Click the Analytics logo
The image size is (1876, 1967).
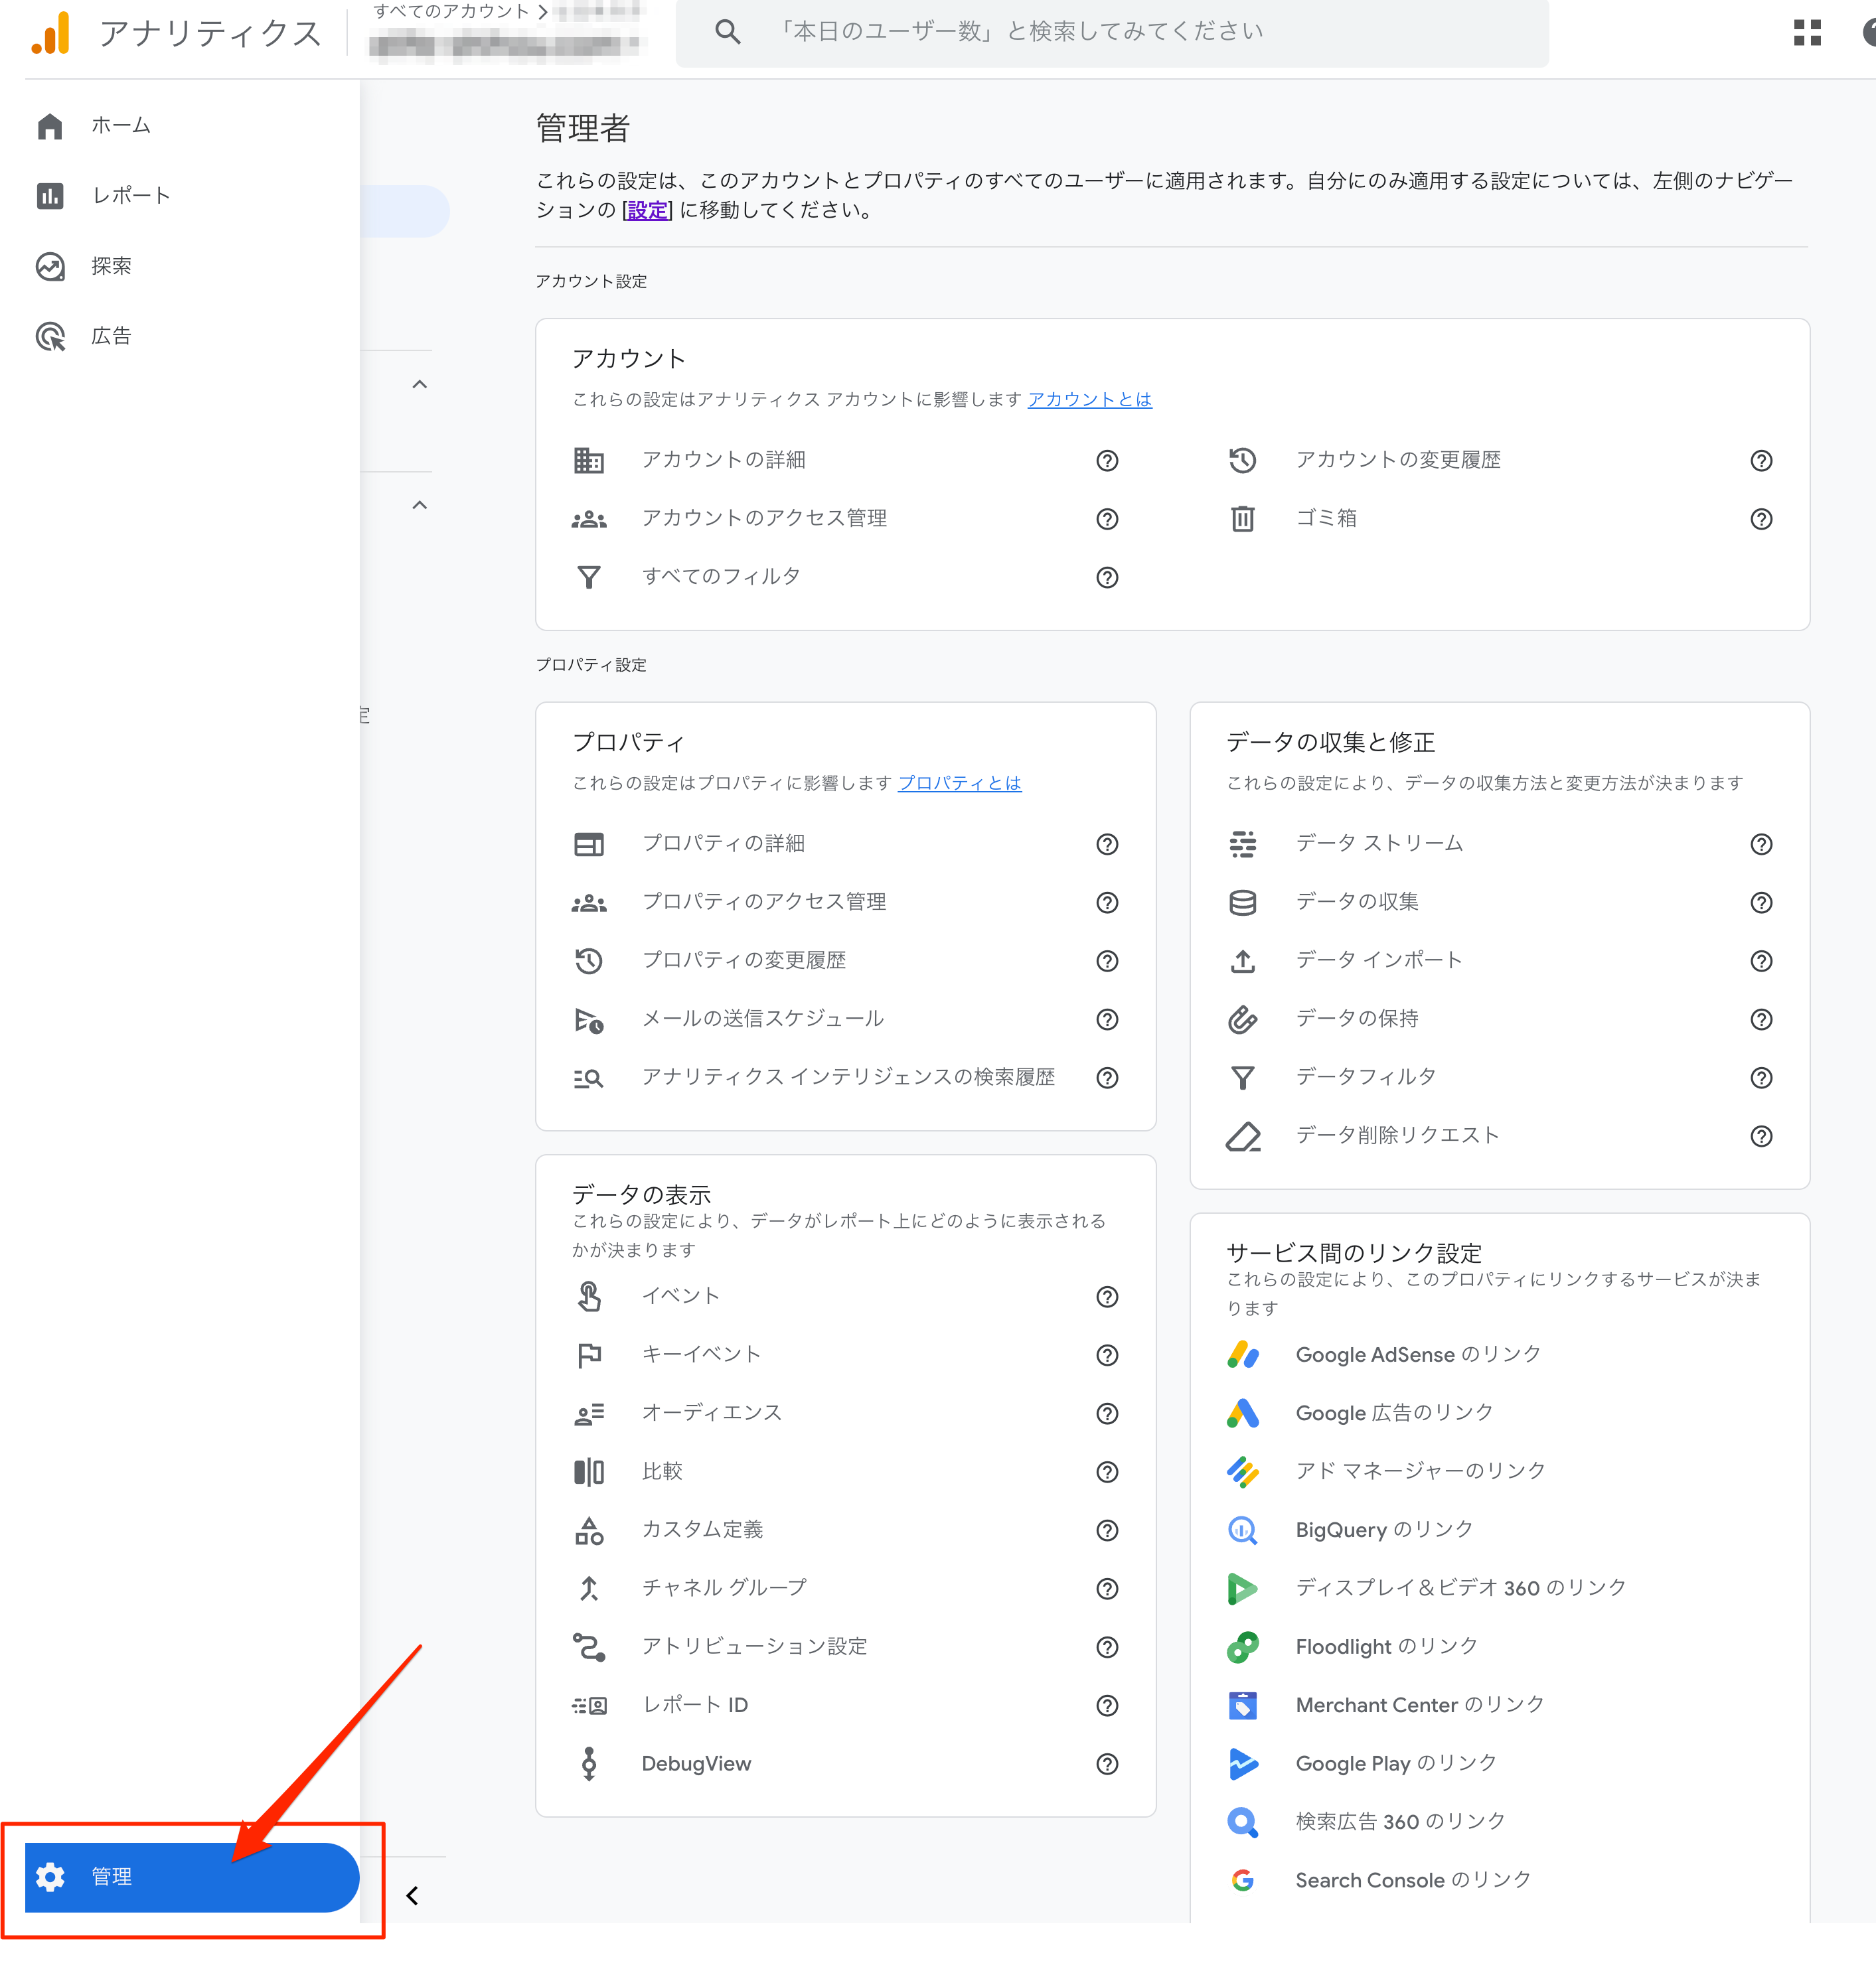click(x=51, y=32)
